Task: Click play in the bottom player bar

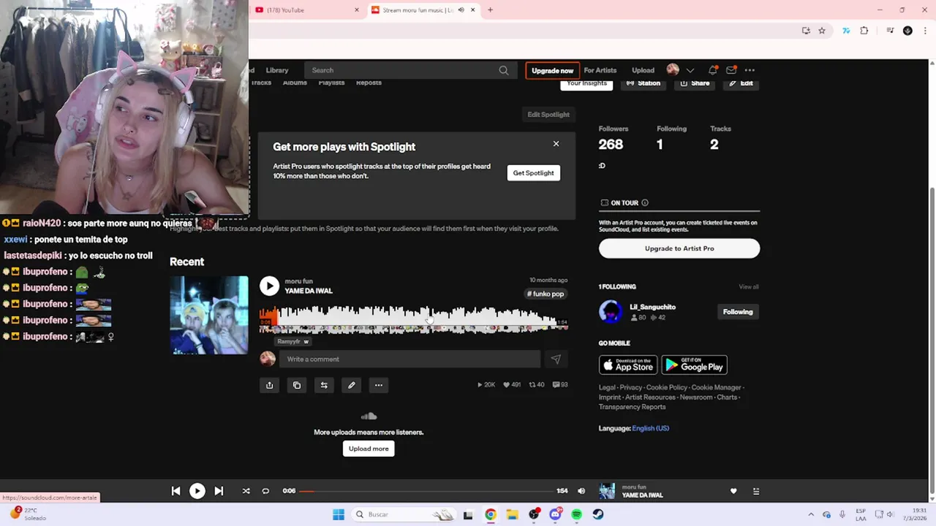Action: click(x=197, y=491)
